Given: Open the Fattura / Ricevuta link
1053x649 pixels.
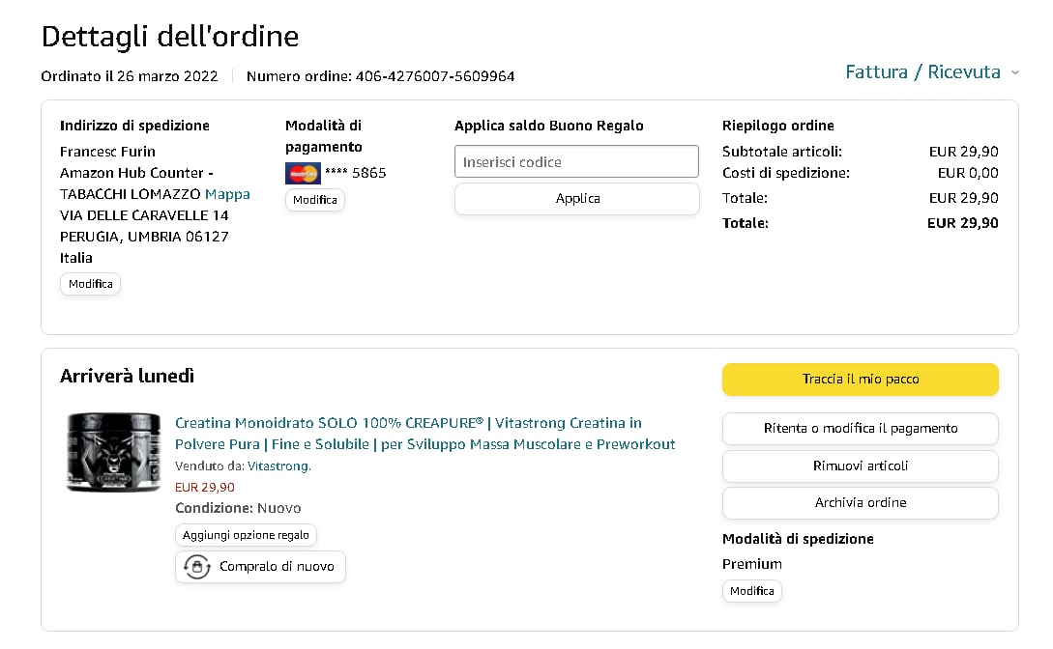Looking at the screenshot, I should [x=922, y=72].
